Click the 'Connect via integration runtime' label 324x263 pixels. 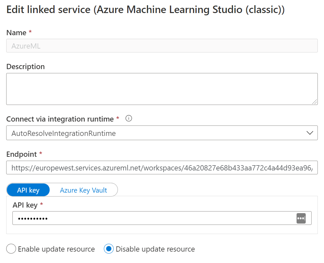[x=60, y=119]
